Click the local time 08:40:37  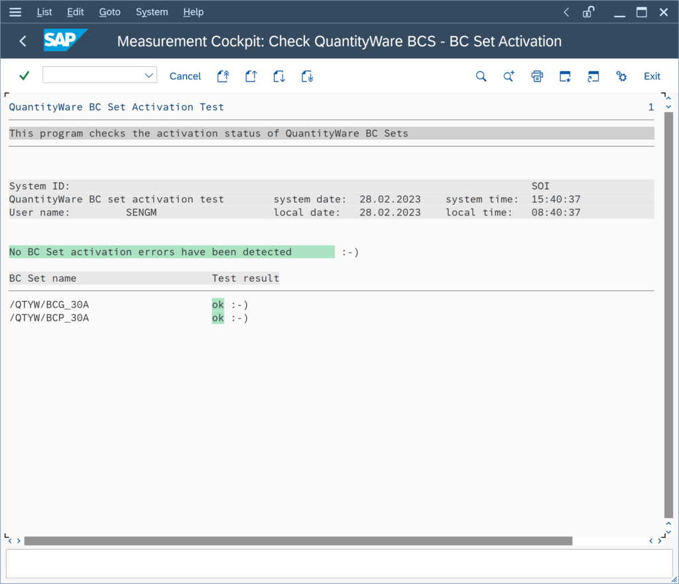click(556, 213)
